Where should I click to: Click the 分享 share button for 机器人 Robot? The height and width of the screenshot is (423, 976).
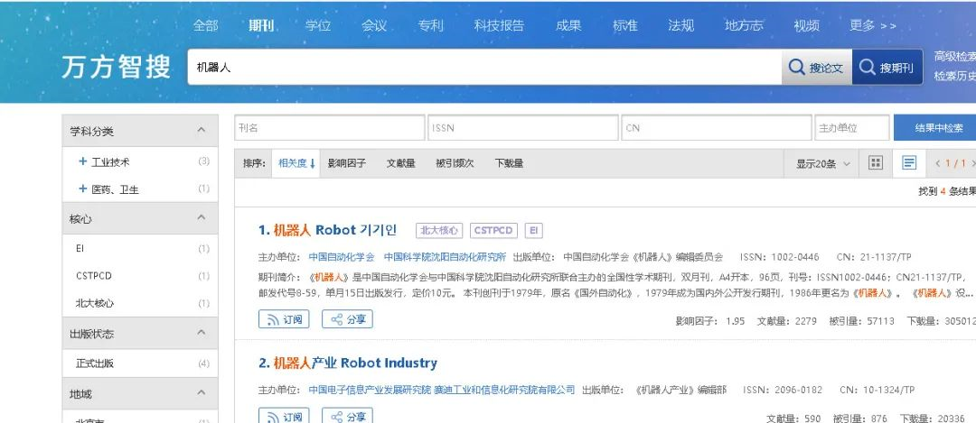347,319
